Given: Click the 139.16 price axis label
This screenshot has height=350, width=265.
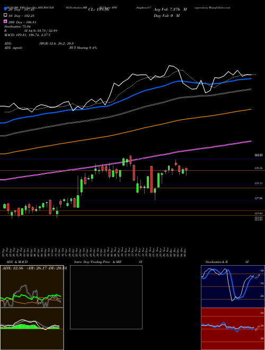Looking at the screenshot, I should (x=259, y=168).
